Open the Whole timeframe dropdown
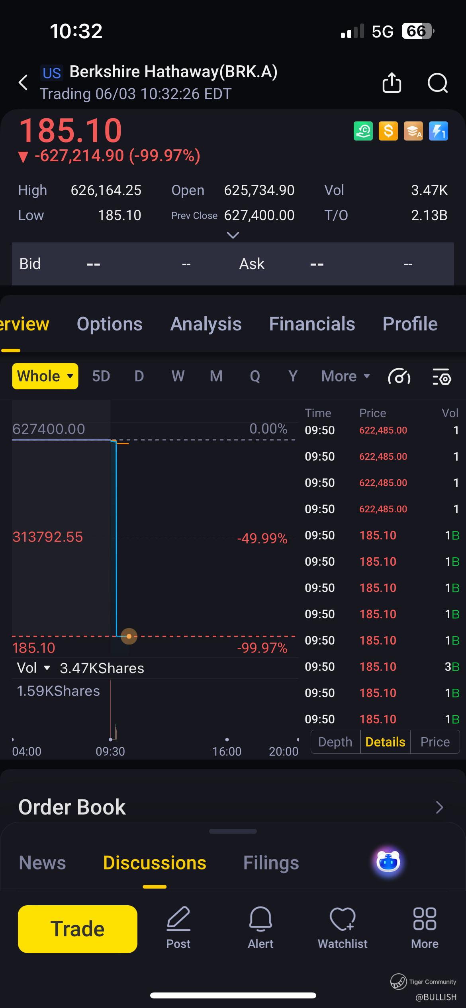This screenshot has width=466, height=1008. click(x=45, y=376)
